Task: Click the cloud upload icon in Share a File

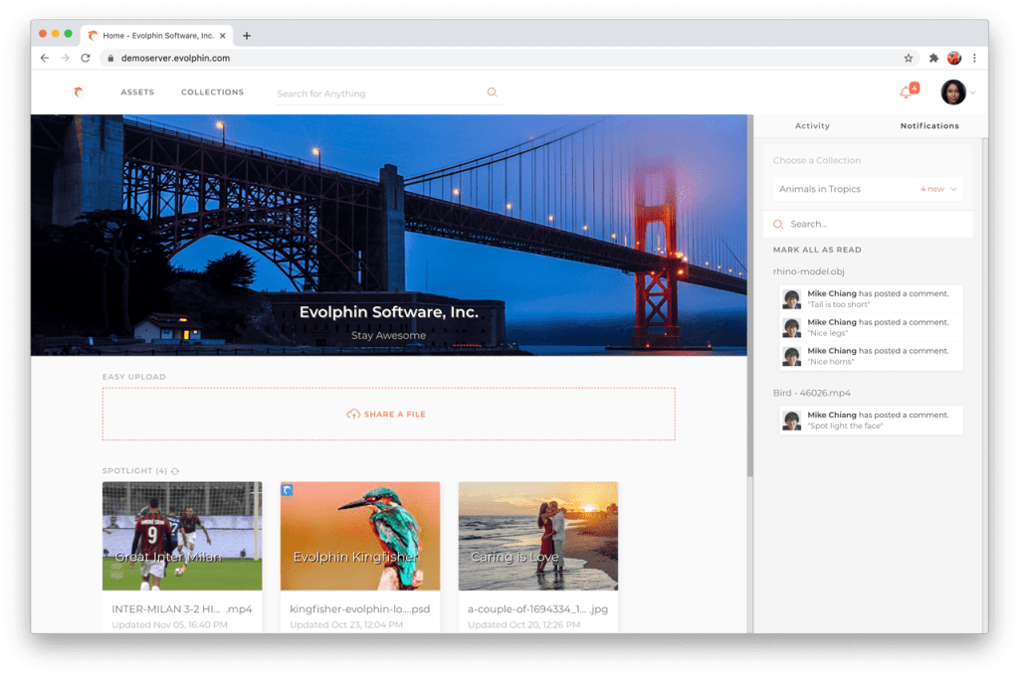Action: (x=353, y=415)
